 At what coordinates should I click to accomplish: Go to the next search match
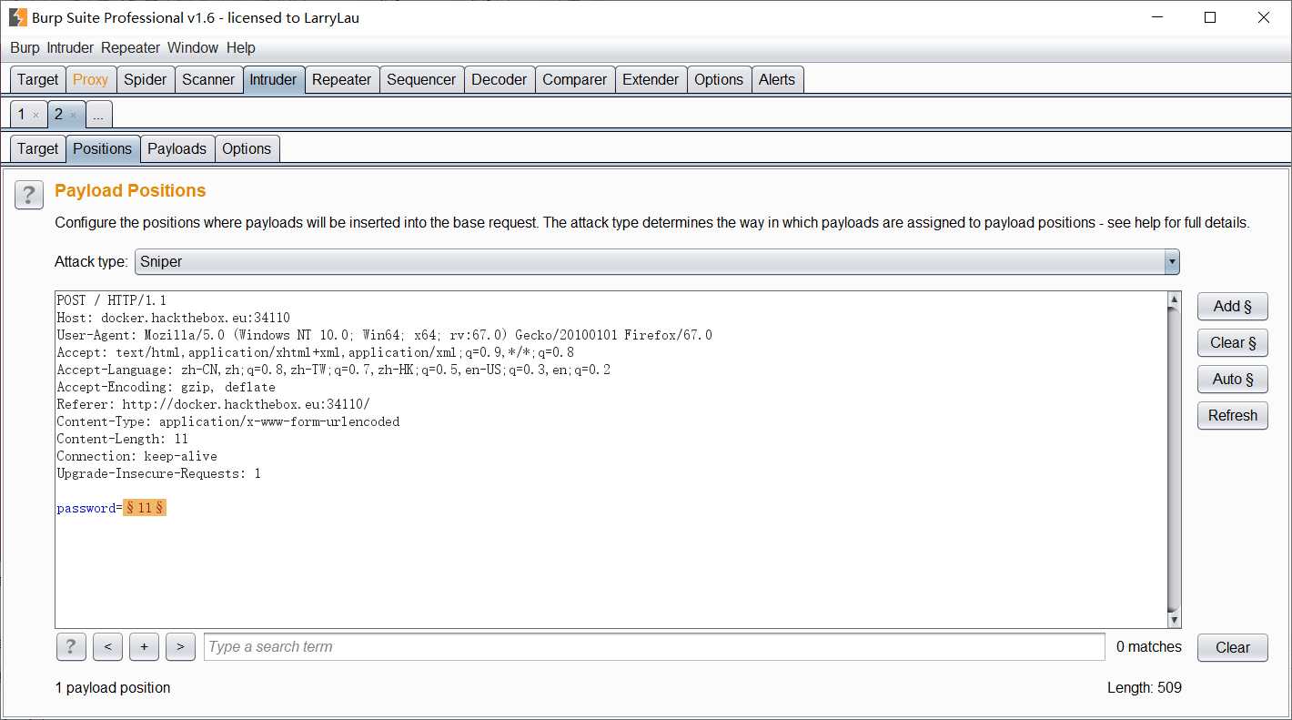click(x=180, y=646)
